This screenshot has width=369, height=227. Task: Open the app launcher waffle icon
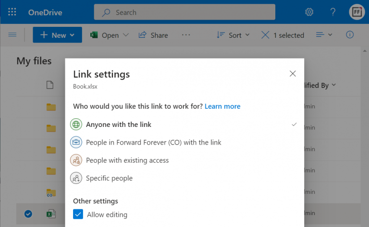pyautogui.click(x=12, y=12)
